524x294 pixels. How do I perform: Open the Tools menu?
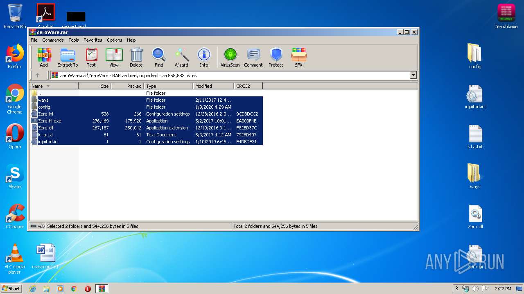click(74, 40)
